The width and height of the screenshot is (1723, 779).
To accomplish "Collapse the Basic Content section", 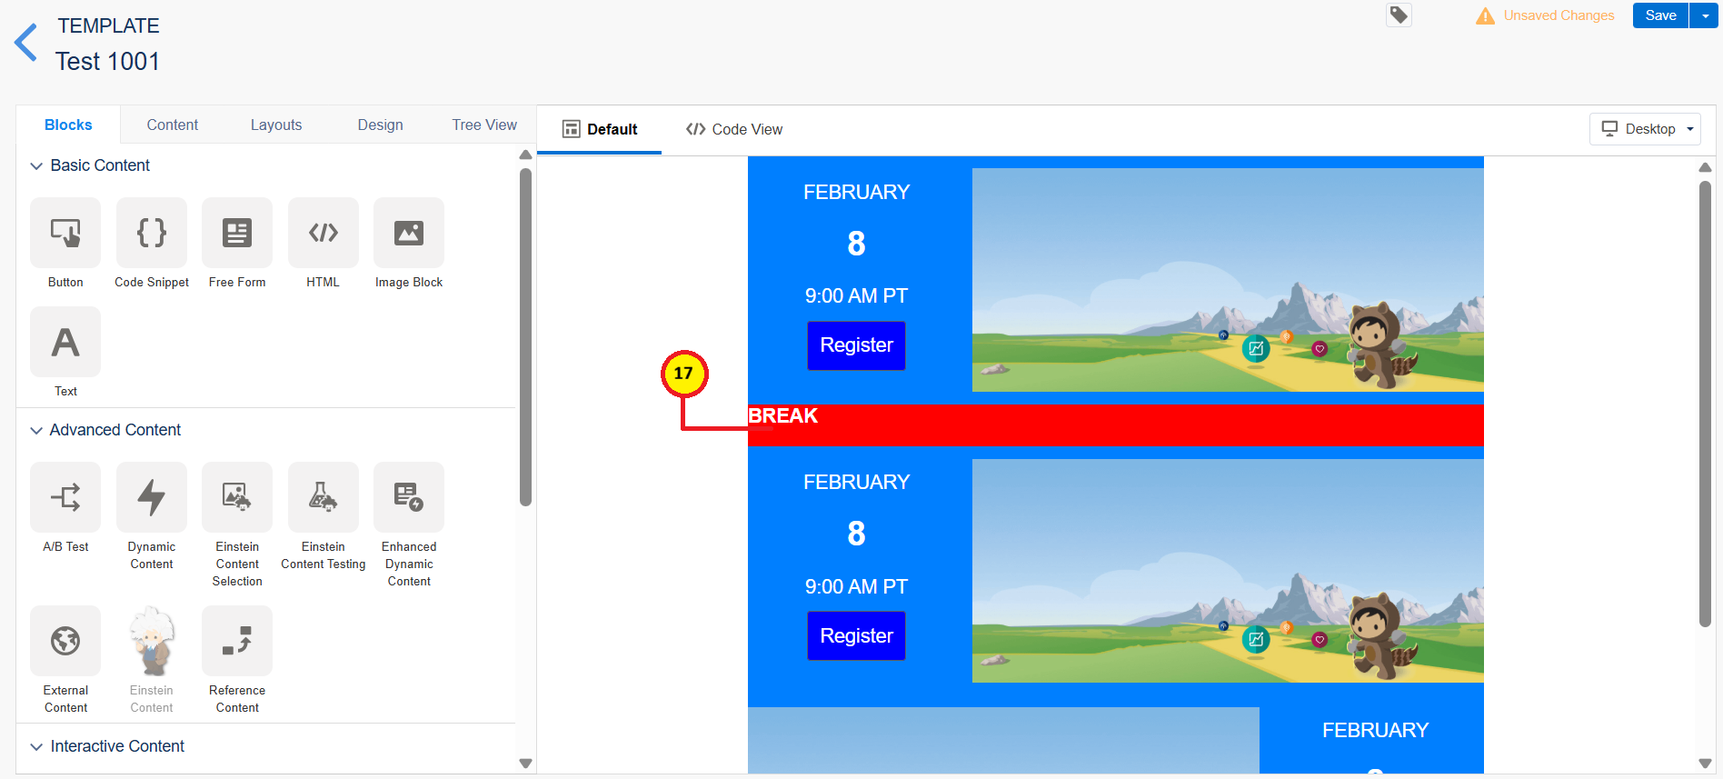I will click(x=36, y=166).
